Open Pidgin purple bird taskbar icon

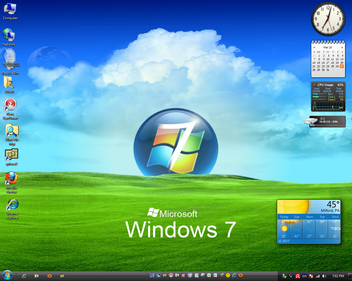[x=183, y=275]
